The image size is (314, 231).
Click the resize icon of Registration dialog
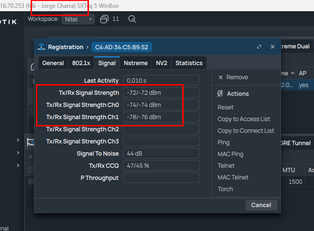click(x=259, y=47)
